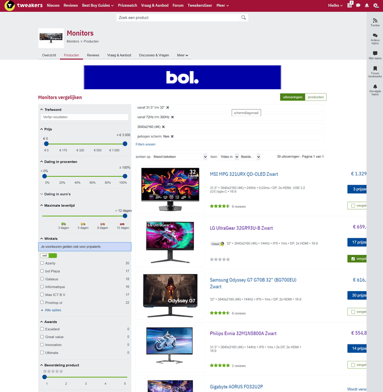This screenshot has width=383, height=392.
Task: Click the 3 dagen delivery truck icon
Action: coord(64,224)
